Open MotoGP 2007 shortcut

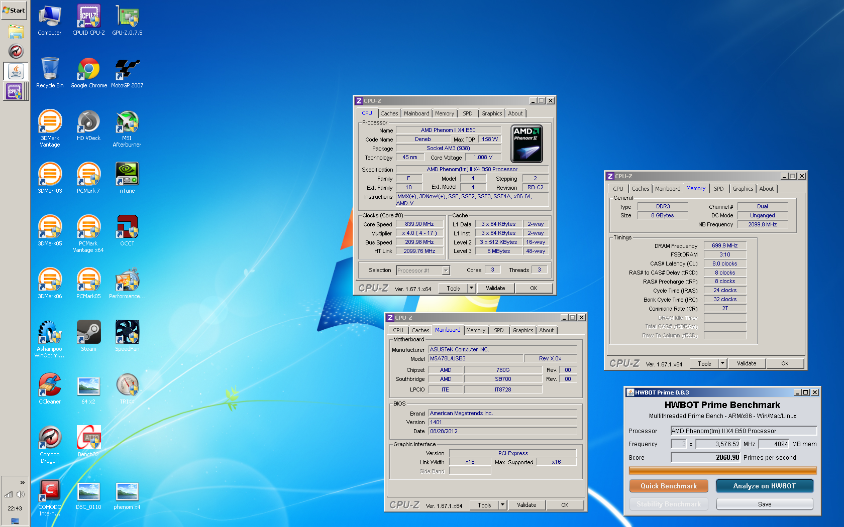point(127,73)
